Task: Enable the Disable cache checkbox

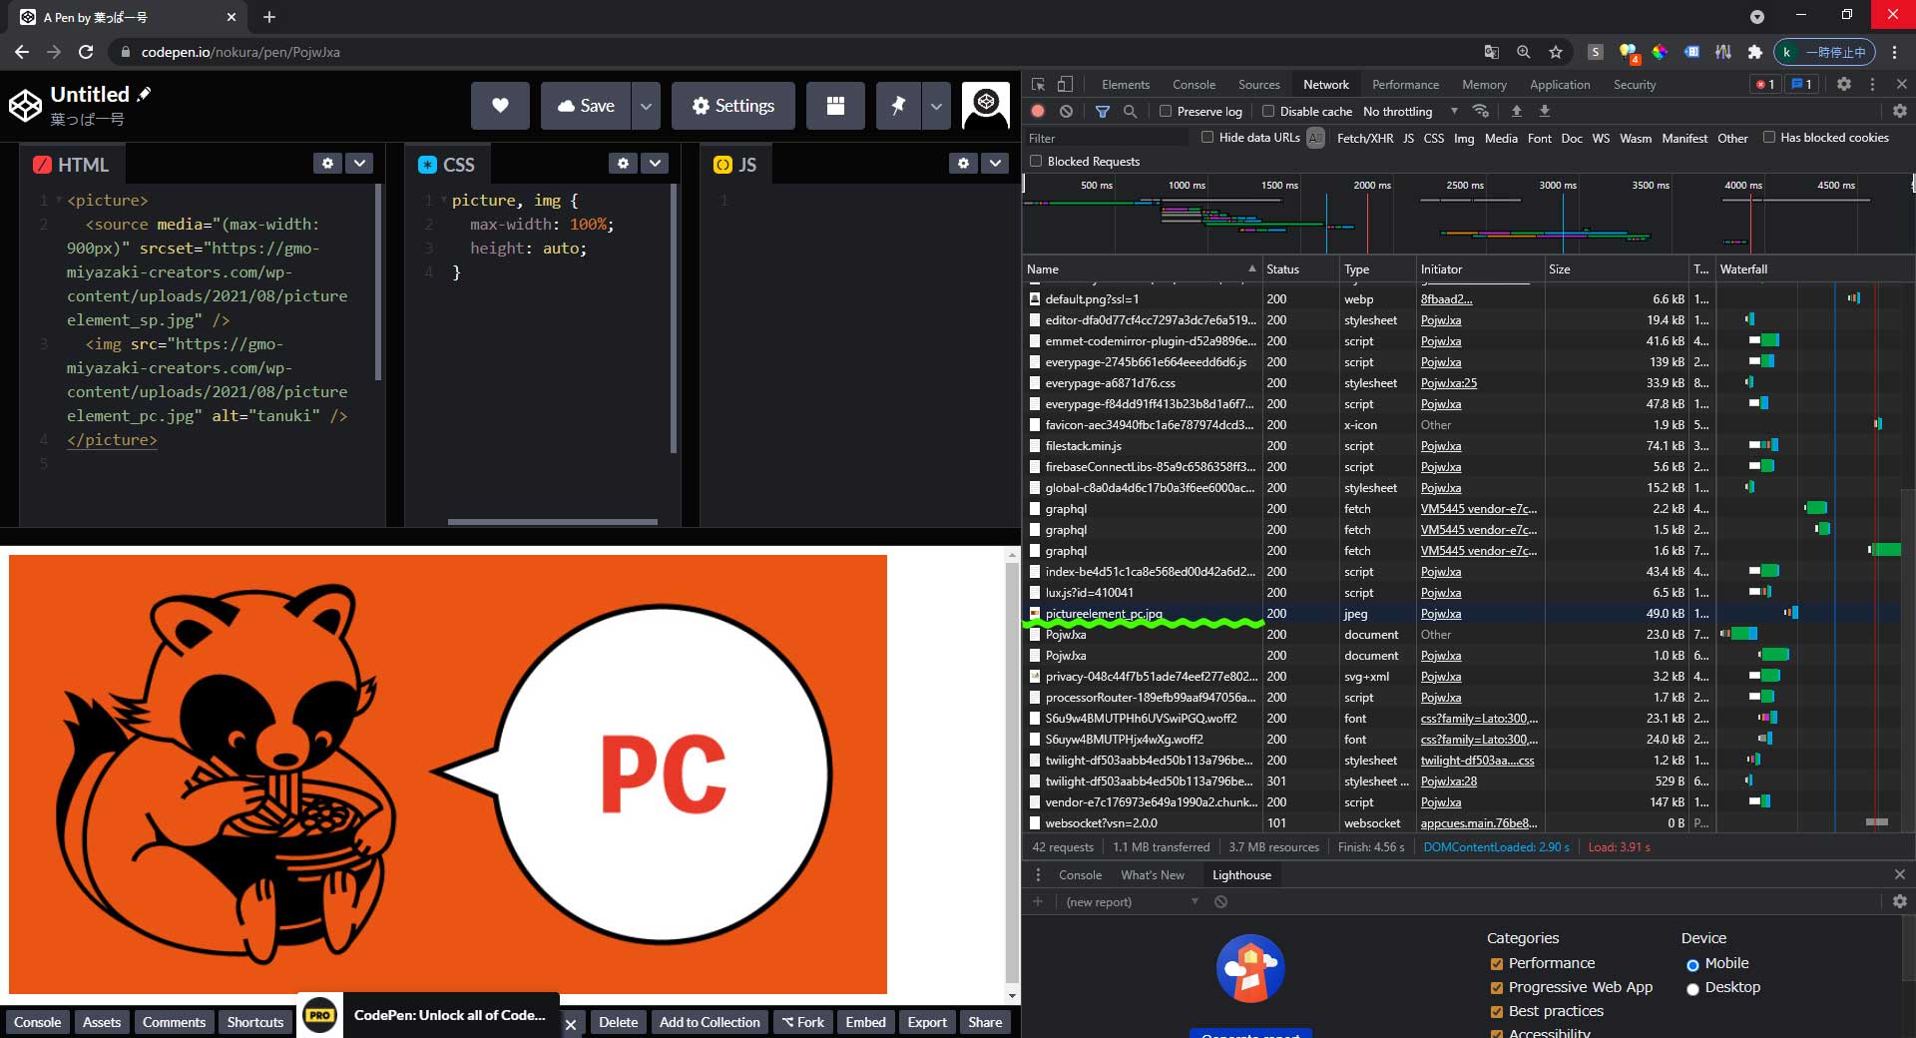Action: pos(1268,111)
